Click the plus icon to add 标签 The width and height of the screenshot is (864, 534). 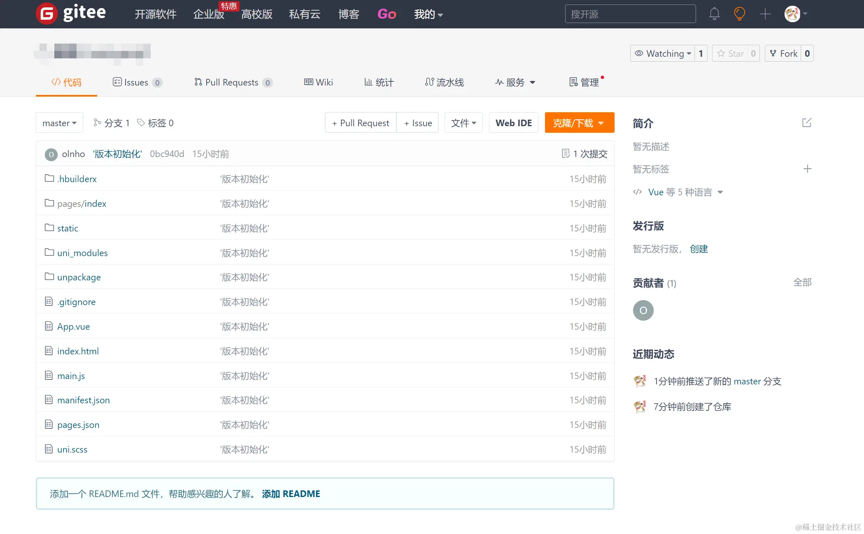click(x=807, y=169)
